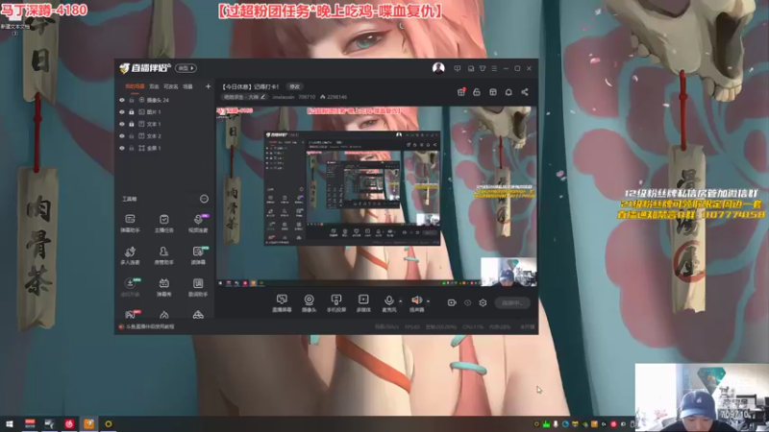The height and width of the screenshot is (432, 769).
Task: Switch mode with pill button beside logo
Action: 186,68
